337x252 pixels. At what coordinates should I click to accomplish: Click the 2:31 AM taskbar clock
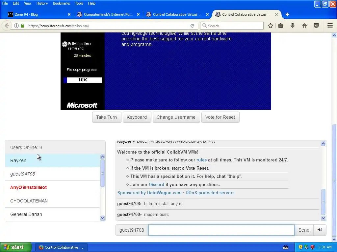pyautogui.click(x=325, y=247)
